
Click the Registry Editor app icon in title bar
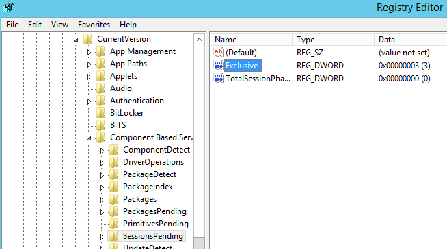(8, 7)
